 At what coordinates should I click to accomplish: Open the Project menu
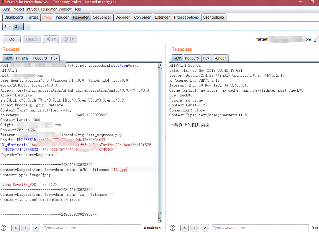[18, 9]
